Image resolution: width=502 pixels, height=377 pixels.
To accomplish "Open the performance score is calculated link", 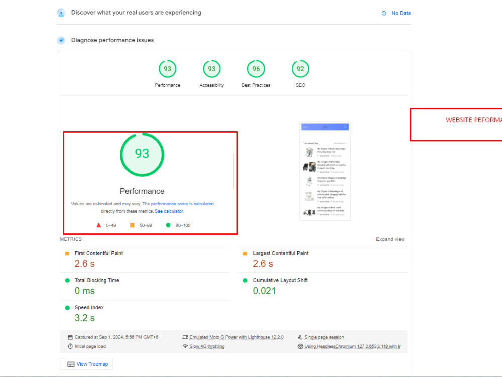I will [182, 204].
